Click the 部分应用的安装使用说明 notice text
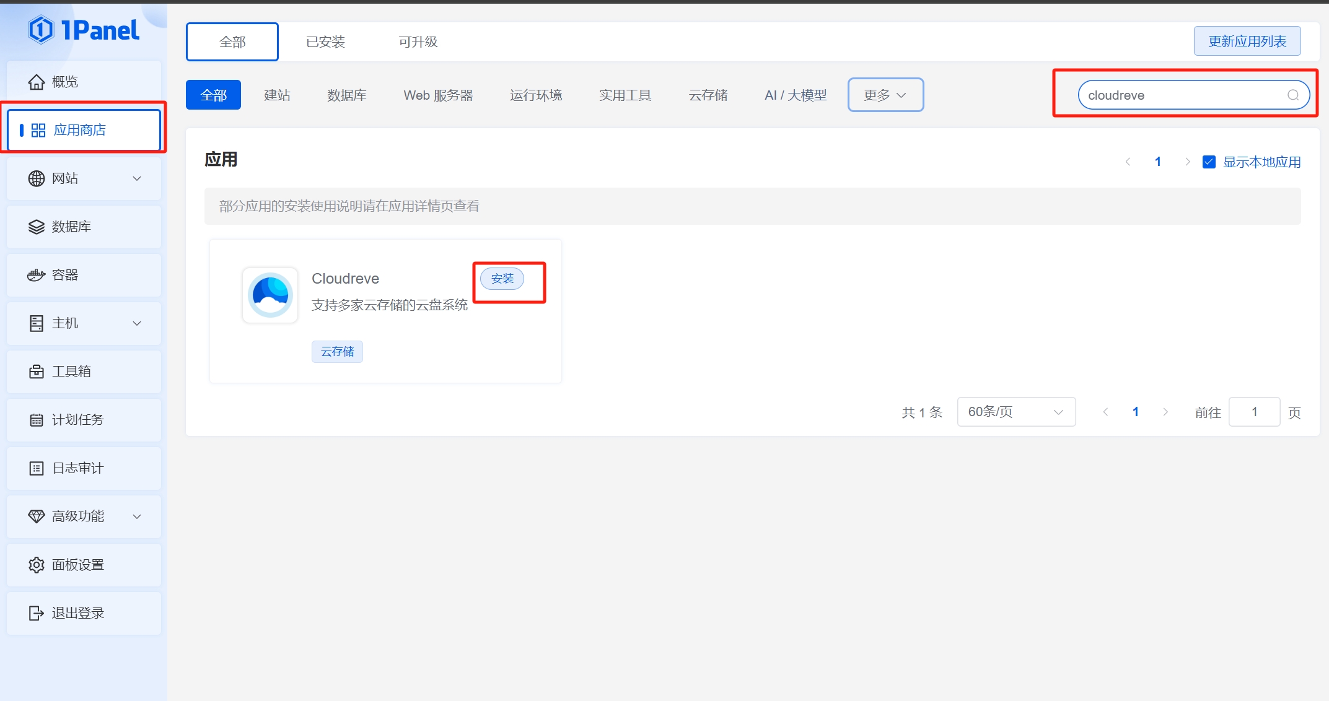Viewport: 1329px width, 701px height. tap(349, 206)
